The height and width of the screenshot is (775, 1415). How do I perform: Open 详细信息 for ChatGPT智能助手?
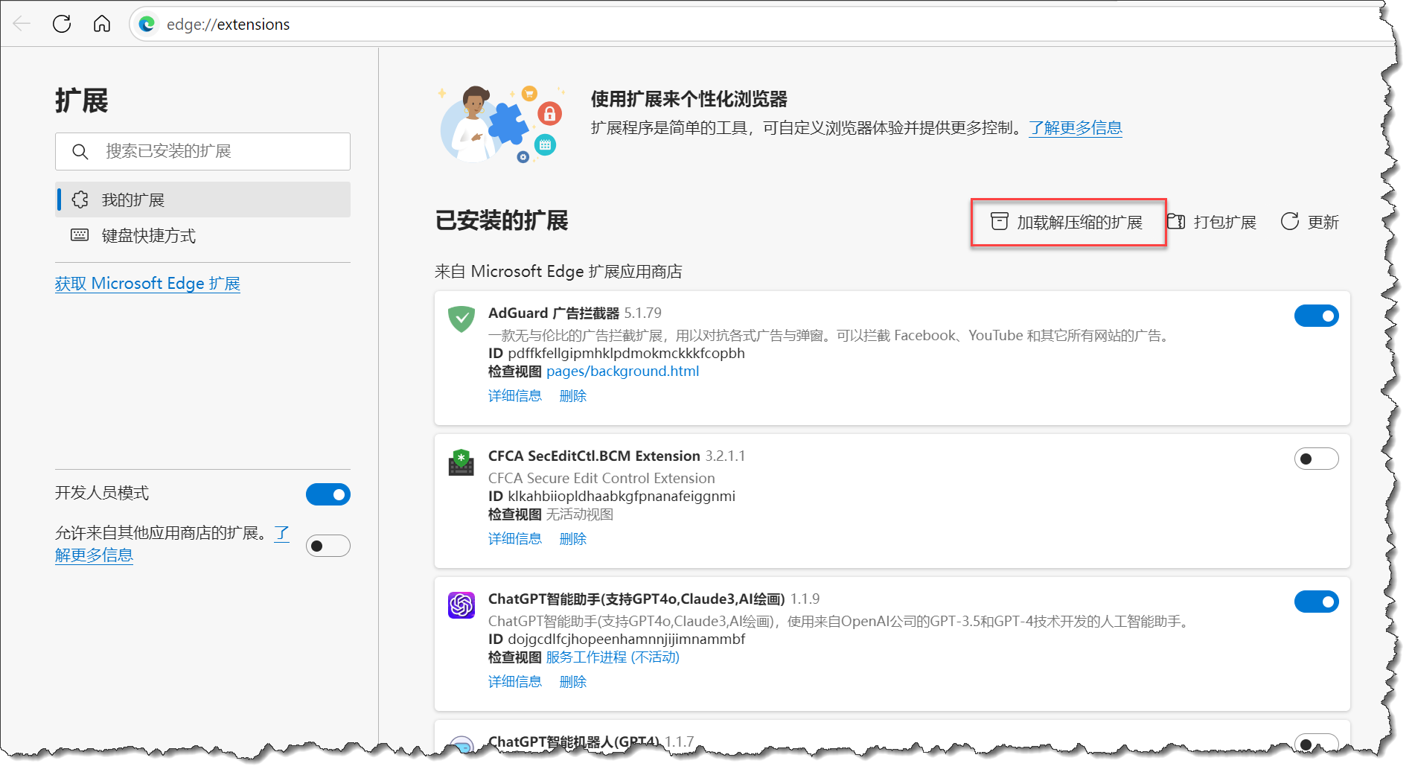click(515, 682)
